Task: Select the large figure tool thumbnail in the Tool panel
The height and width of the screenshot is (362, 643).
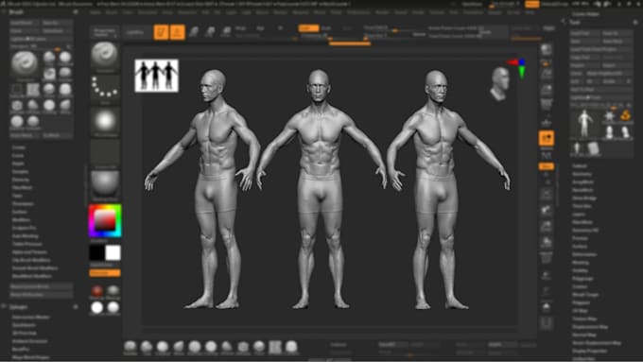Action: (584, 124)
